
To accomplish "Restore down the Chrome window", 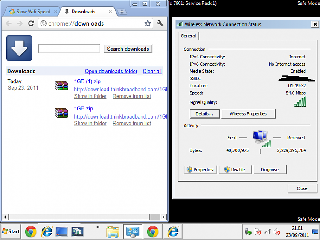I will [x=145, y=4].
